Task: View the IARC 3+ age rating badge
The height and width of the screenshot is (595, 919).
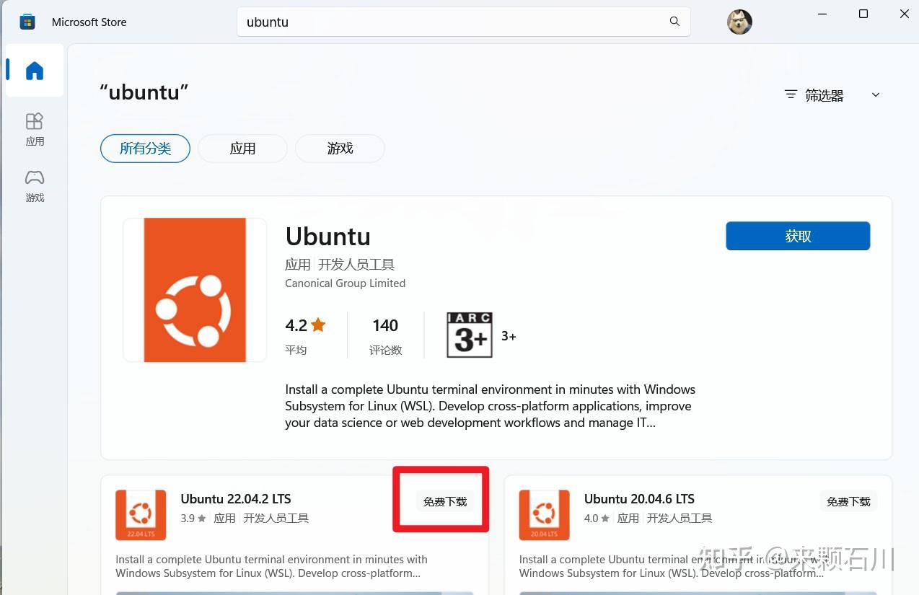Action: click(469, 334)
